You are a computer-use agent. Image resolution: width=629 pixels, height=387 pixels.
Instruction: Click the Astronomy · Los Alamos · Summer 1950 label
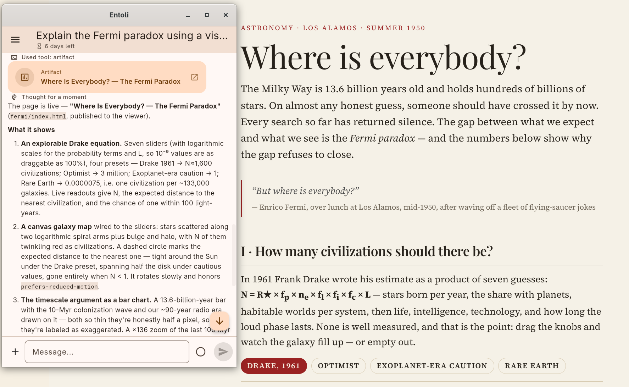[x=333, y=28]
